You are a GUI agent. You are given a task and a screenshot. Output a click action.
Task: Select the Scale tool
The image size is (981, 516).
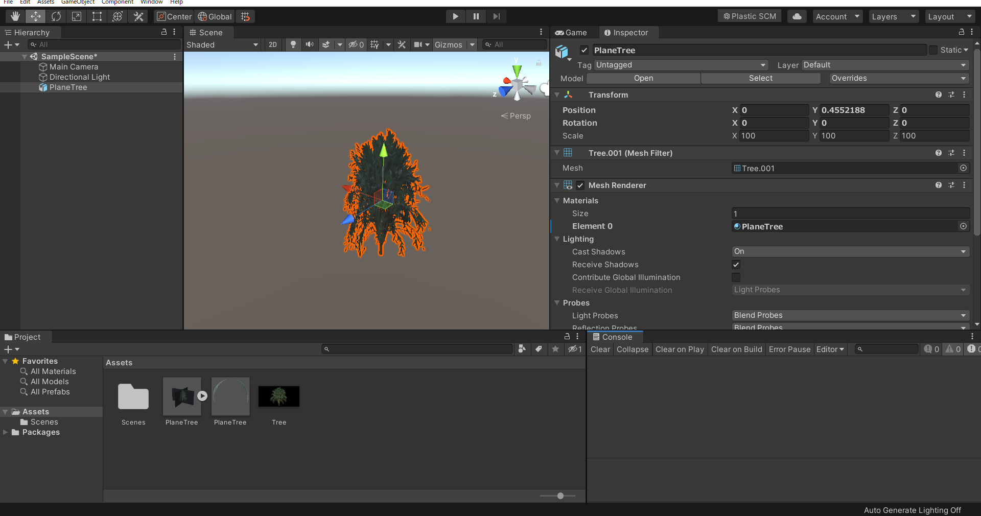click(77, 16)
